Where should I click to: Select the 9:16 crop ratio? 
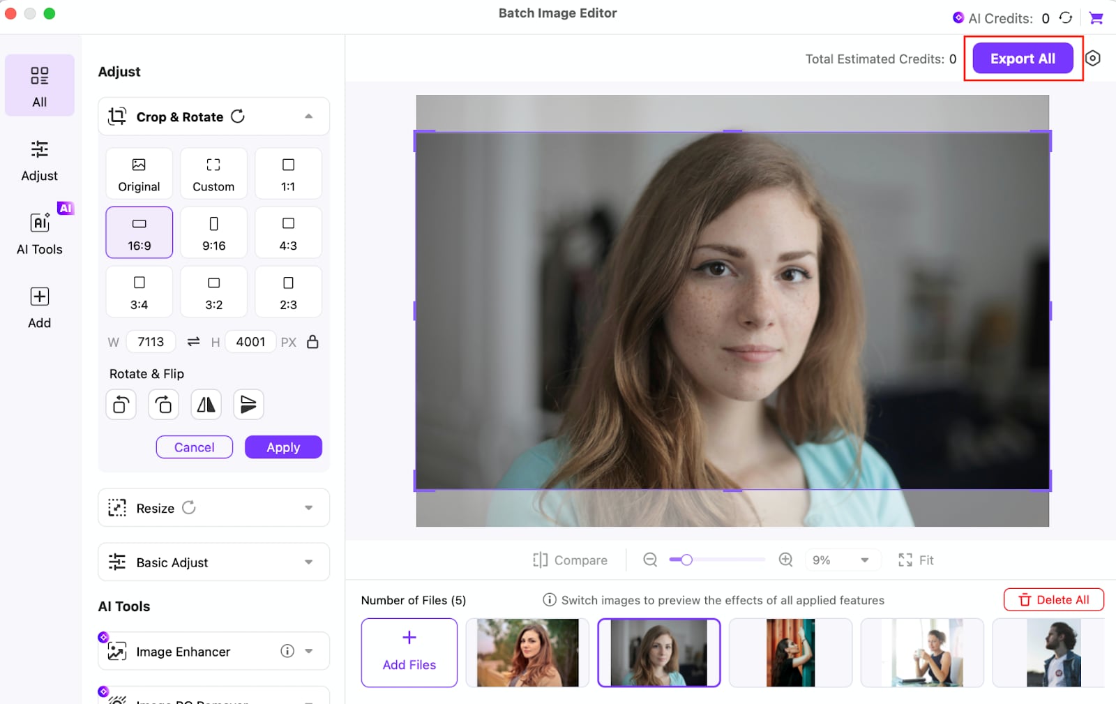[213, 232]
